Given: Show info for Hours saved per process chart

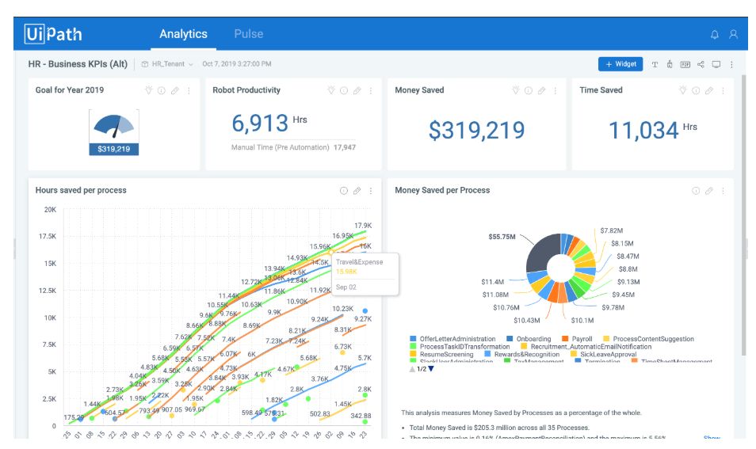Looking at the screenshot, I should point(344,191).
